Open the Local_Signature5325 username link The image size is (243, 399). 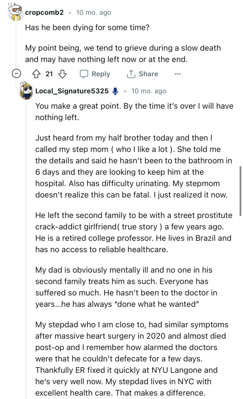(x=72, y=91)
